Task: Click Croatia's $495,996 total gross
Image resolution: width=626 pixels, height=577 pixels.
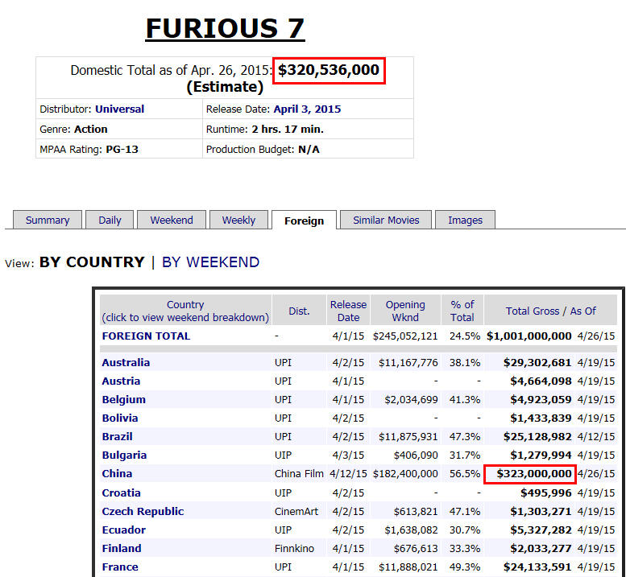Action: pos(545,493)
